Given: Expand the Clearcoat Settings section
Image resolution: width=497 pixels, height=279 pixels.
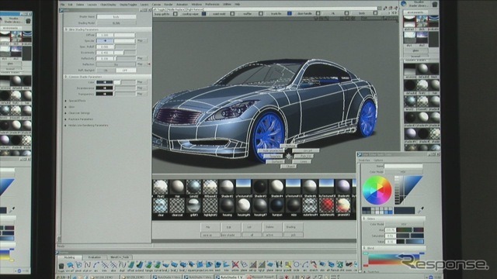Looking at the screenshot, I should coord(65,113).
